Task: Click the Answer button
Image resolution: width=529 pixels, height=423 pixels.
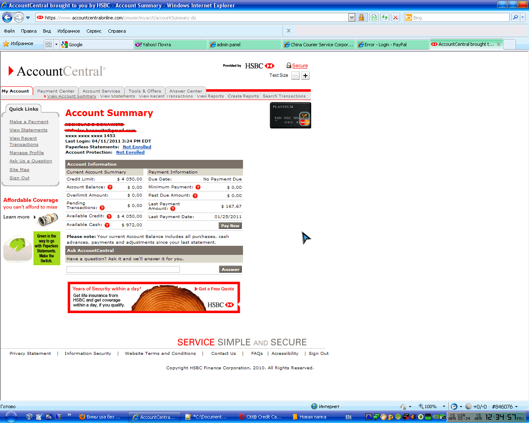Action: [230, 269]
